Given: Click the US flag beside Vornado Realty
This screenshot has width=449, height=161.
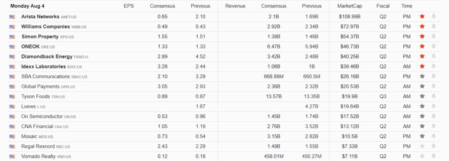Looking at the screenshot, I should click(x=12, y=157).
